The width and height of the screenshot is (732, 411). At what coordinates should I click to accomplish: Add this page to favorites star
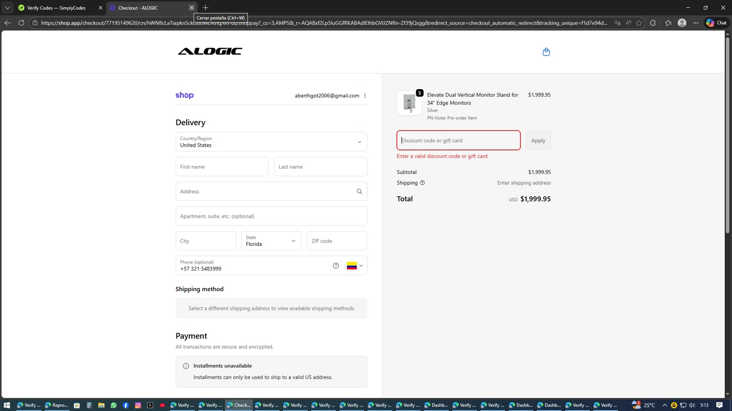click(x=639, y=23)
